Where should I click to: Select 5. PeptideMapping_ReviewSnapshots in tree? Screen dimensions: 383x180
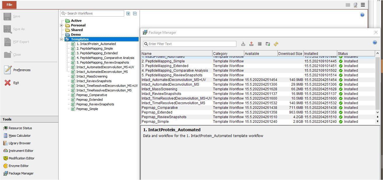click(x=100, y=62)
